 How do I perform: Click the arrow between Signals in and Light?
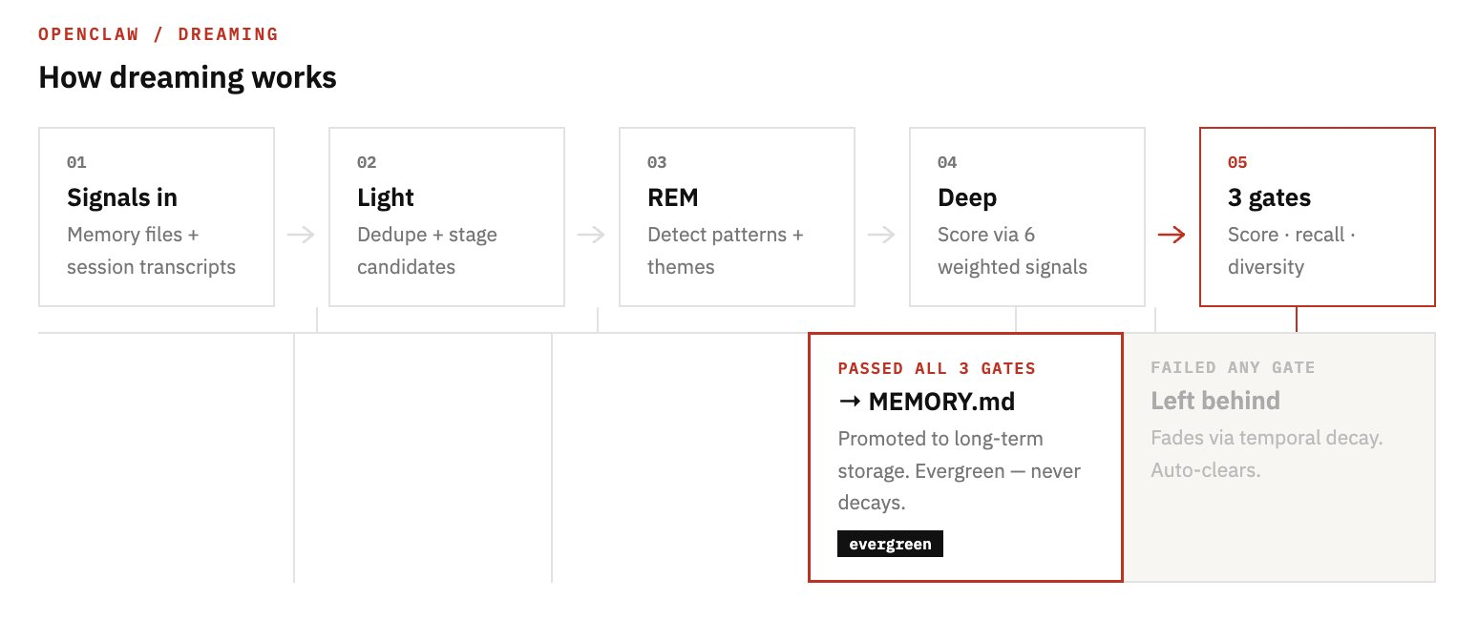coord(301,235)
